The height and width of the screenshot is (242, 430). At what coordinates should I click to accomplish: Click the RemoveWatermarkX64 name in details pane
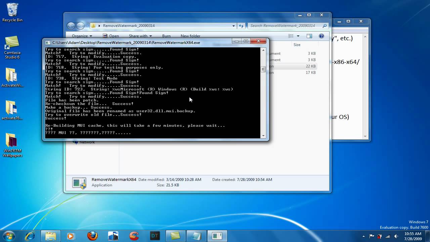(x=114, y=179)
